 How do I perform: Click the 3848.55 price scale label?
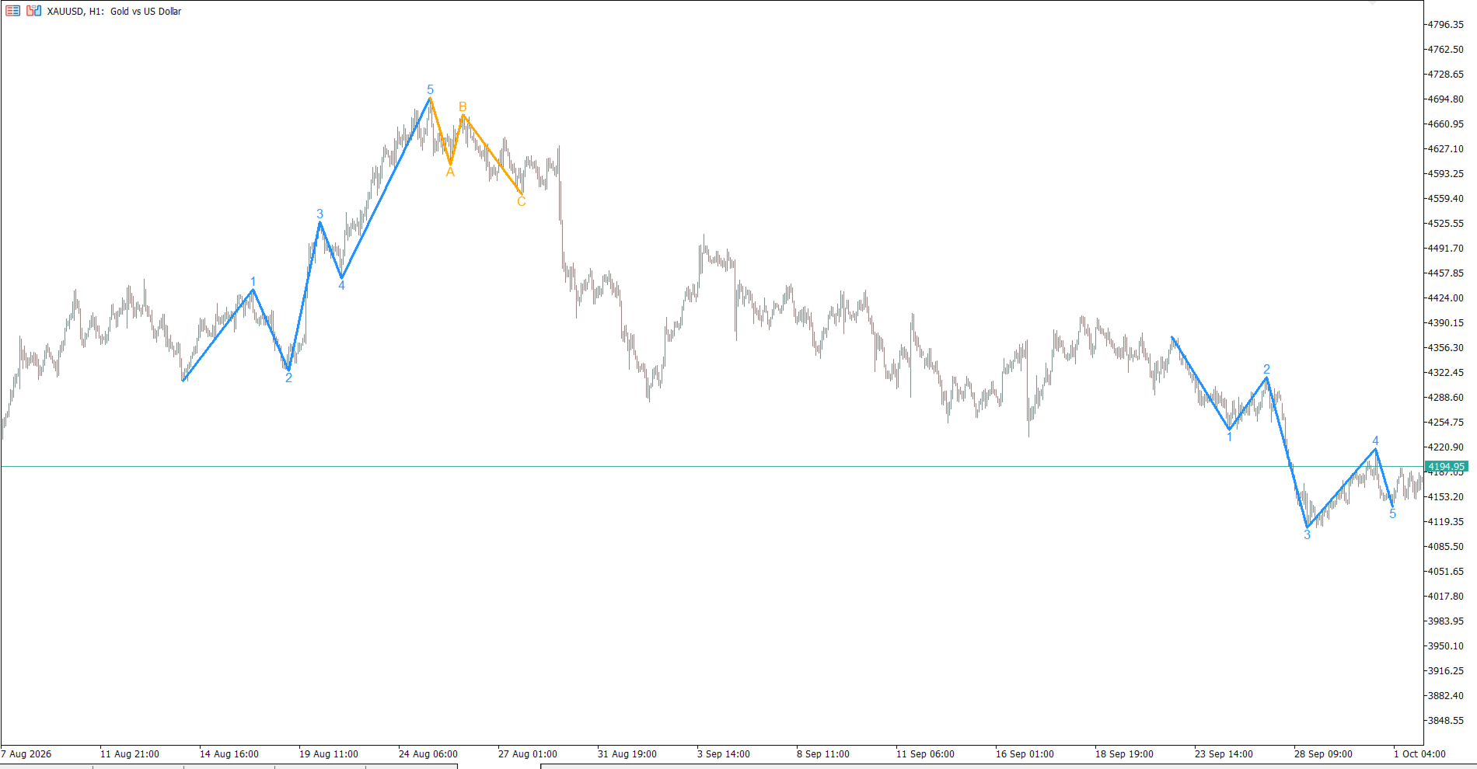click(1445, 721)
